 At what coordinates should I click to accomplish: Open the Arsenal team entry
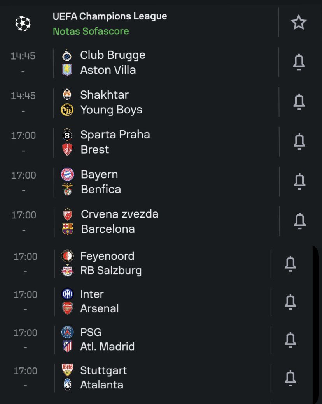(100, 308)
